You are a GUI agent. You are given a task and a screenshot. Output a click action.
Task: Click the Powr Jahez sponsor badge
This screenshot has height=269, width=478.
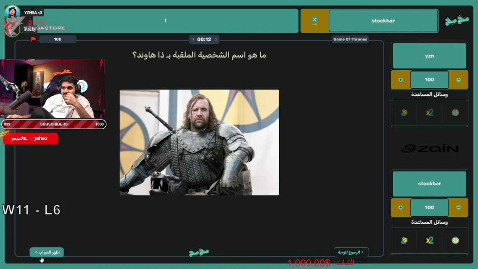[30, 139]
